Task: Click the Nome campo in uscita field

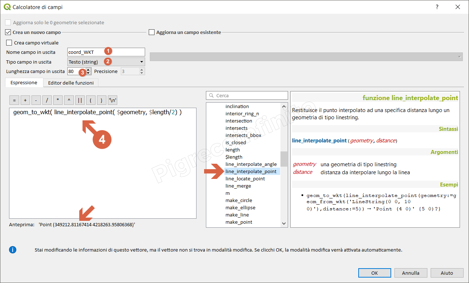Action: (106, 52)
